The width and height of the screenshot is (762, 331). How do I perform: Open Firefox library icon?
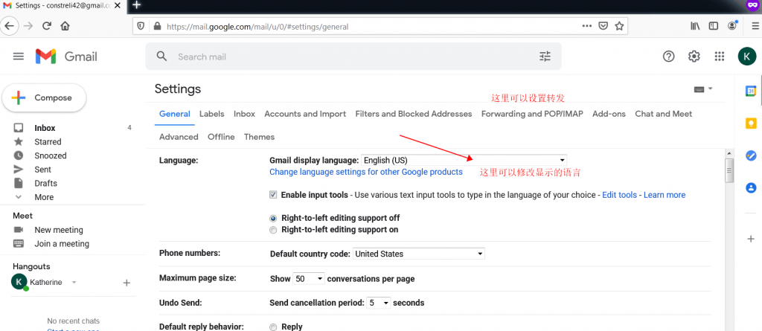695,26
